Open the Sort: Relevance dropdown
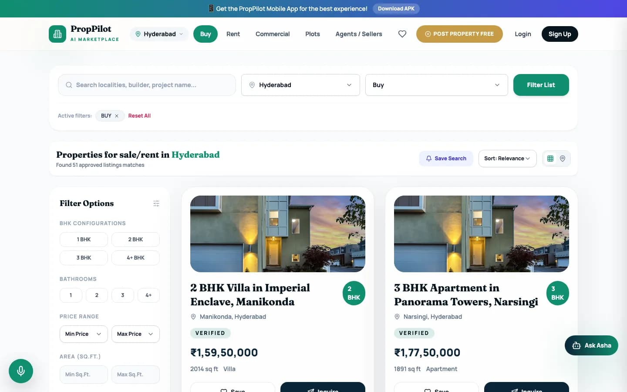 507,159
